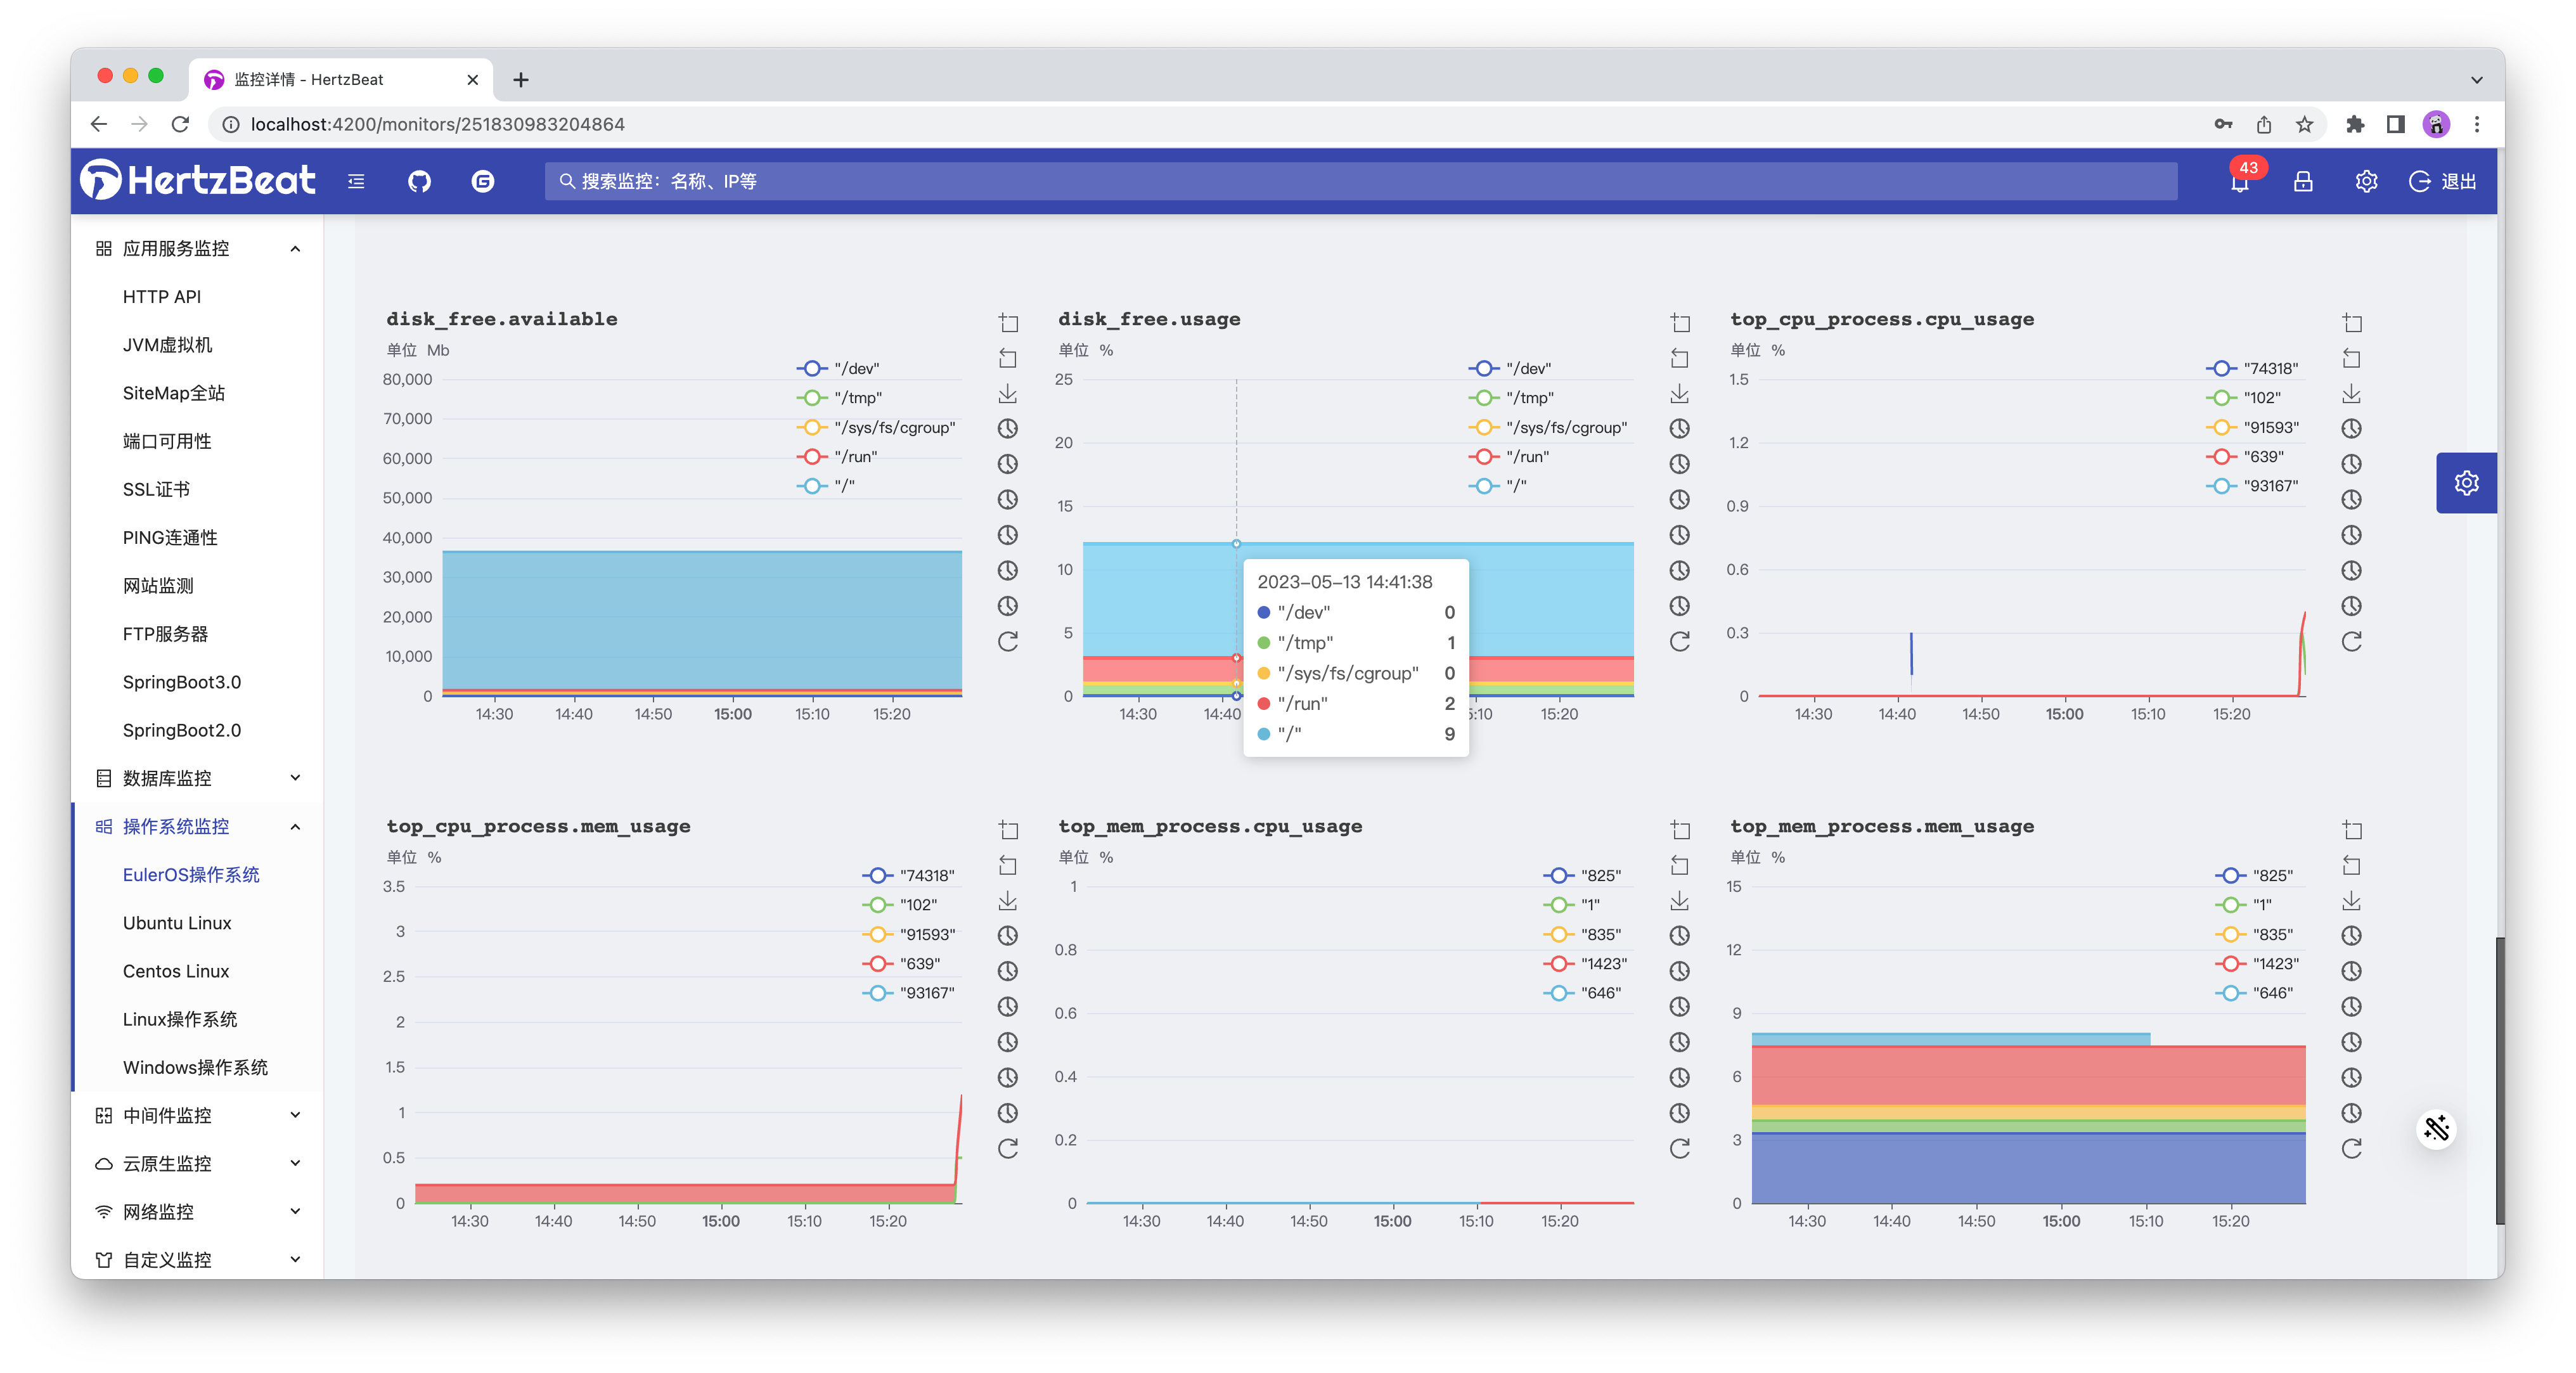This screenshot has width=2576, height=1373.
Task: Select Ubuntu Linux in the sidebar menu
Action: point(177,922)
